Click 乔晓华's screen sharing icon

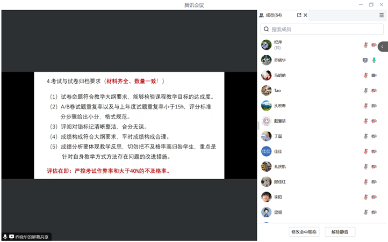[365, 60]
